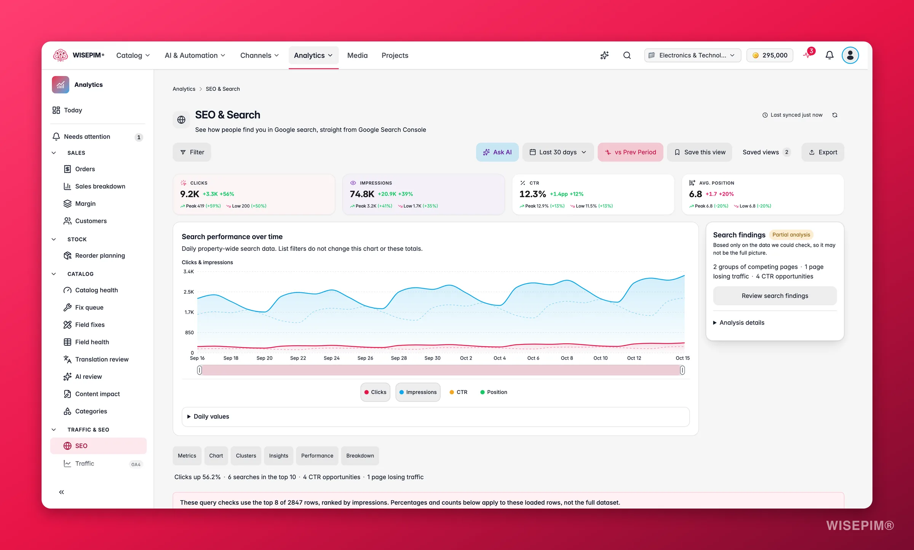This screenshot has width=914, height=550.
Task: Switch to the Insights tab
Action: click(278, 456)
